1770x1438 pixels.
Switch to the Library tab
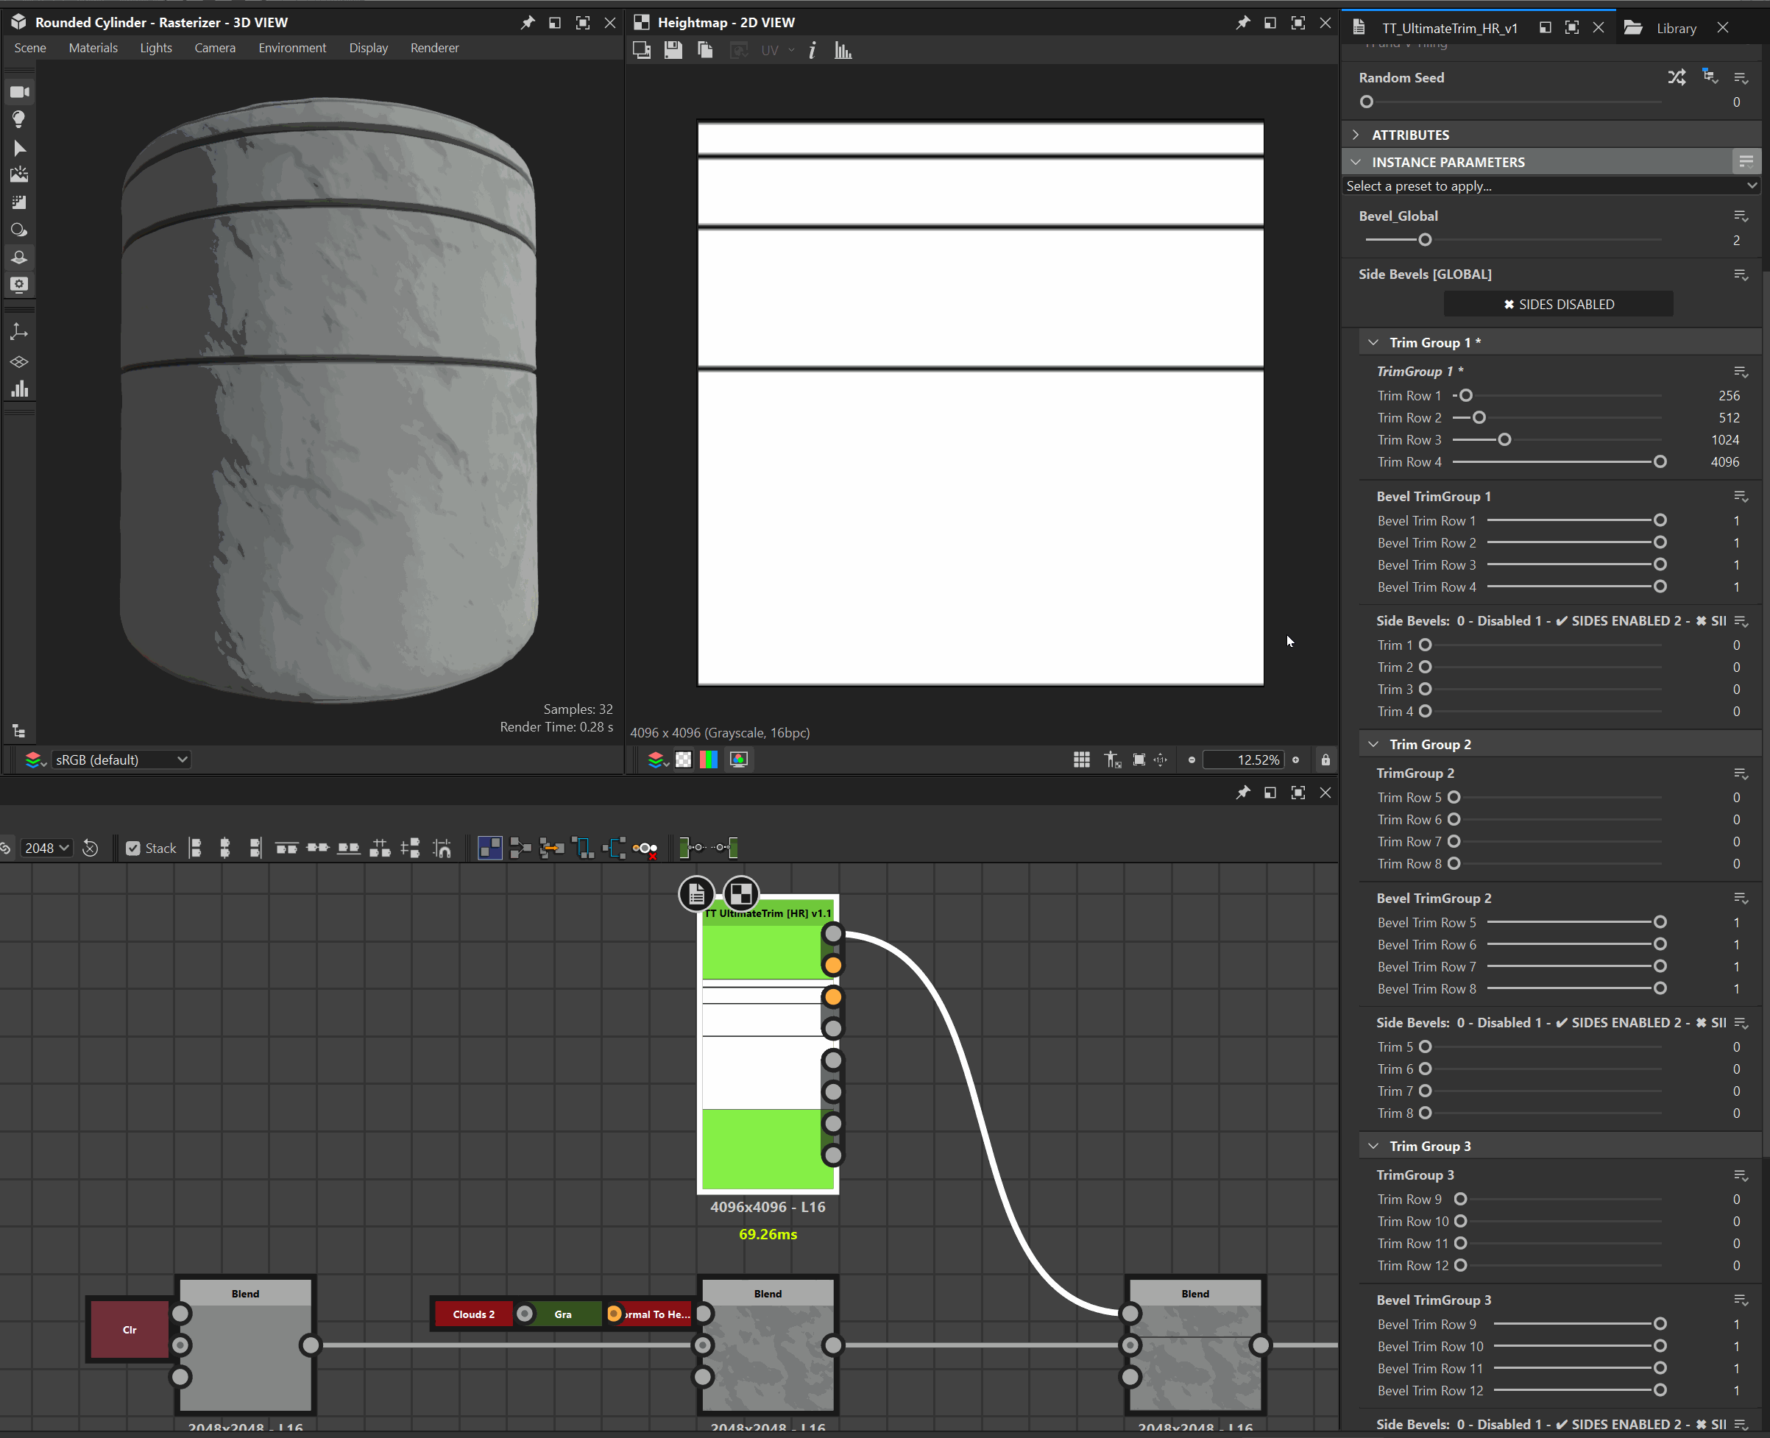click(1675, 28)
